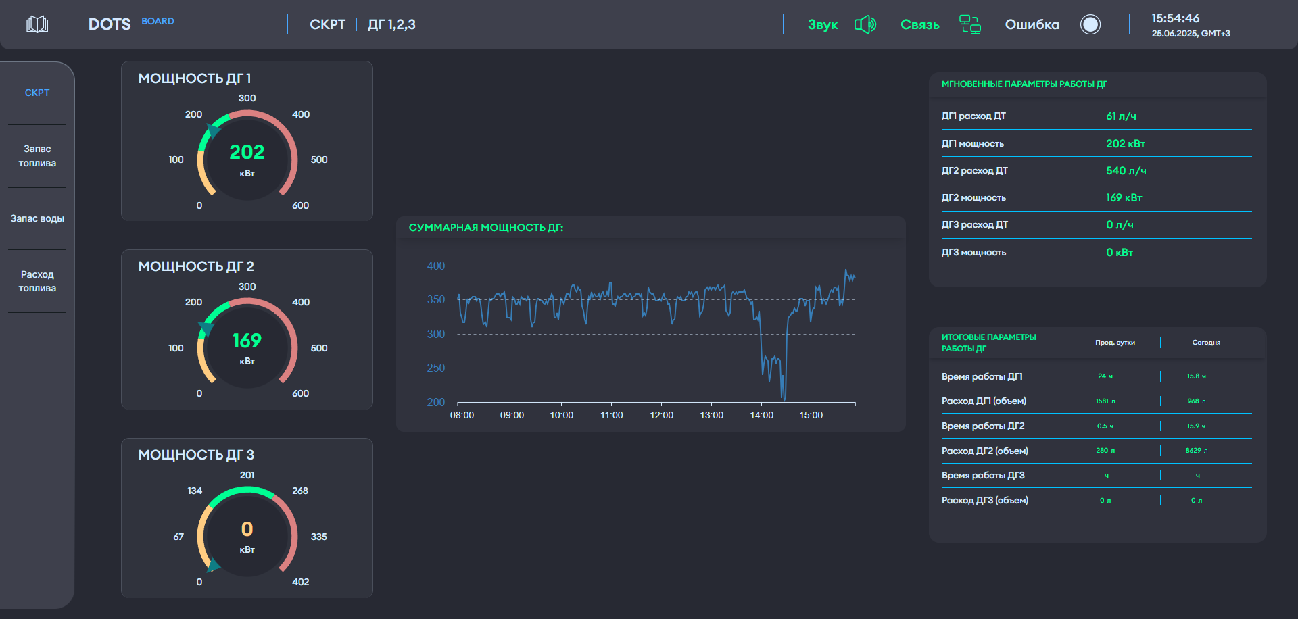Click the ДГ 1 gauge needle marker
1298x619 pixels.
tap(214, 130)
